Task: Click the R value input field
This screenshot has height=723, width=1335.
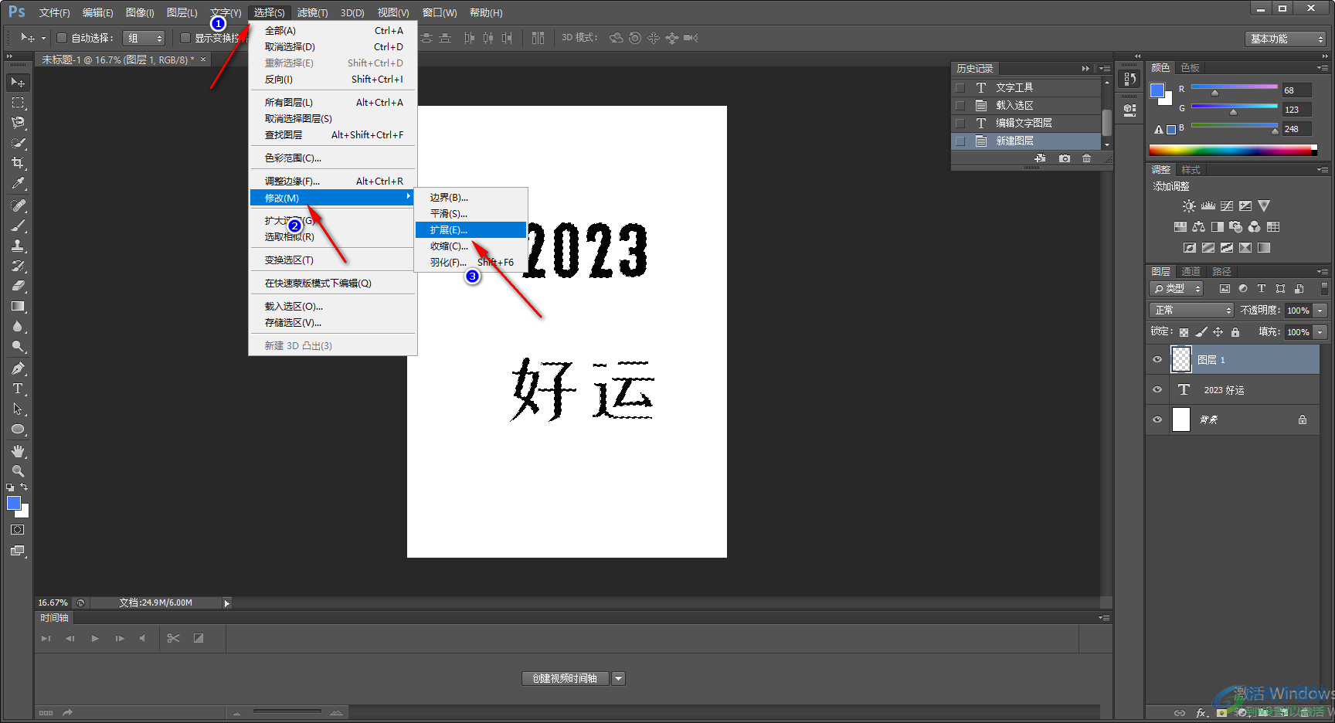Action: coord(1296,90)
